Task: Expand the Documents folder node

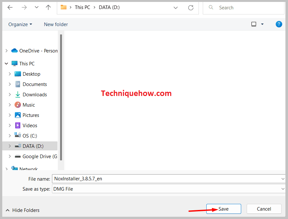Action: tap(10, 84)
